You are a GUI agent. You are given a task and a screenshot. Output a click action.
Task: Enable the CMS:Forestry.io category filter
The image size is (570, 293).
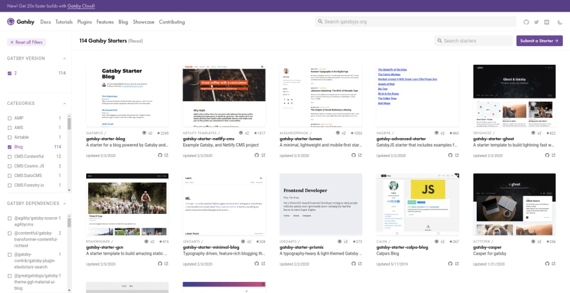click(10, 185)
